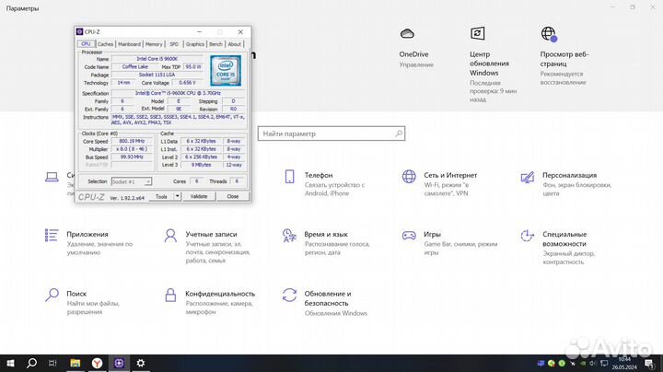
Task: Click the Intel Core i5 logo image
Action: (x=226, y=71)
